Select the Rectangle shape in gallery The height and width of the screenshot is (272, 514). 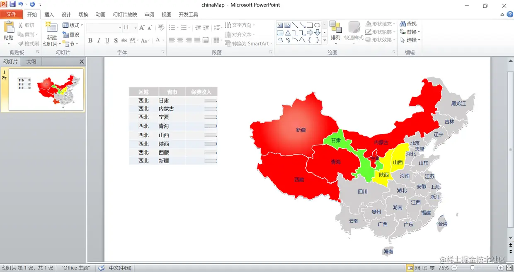click(x=310, y=25)
